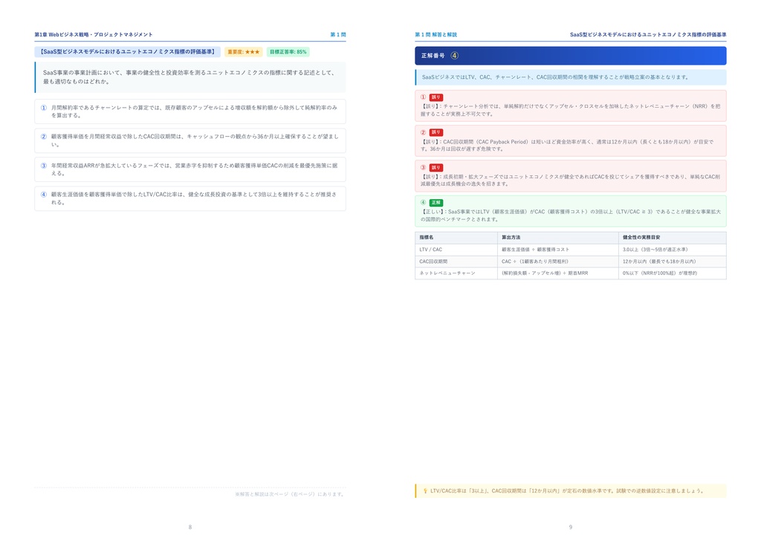Click the right page header title SaaS型ビジネスモデル…評価基準
Viewport: 761px width, 538px height.
tap(648, 35)
